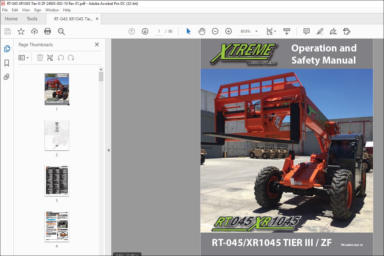Click the "Page Thumbnails" panel title
This screenshot has width=384, height=256.
click(x=36, y=44)
